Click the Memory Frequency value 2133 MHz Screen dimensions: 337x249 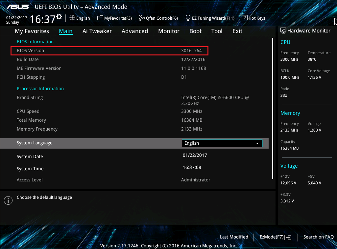point(191,129)
